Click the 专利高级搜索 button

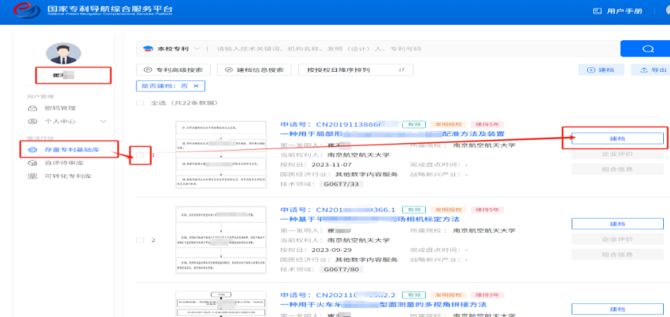click(174, 70)
